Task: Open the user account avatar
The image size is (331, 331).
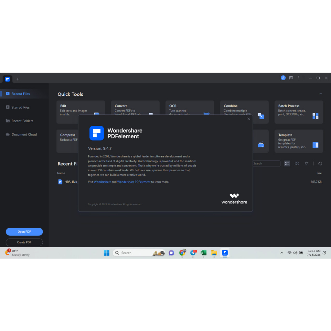Action: pos(283,78)
